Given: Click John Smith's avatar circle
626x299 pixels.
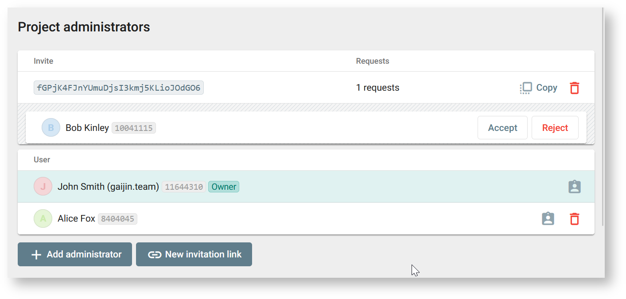Looking at the screenshot, I should click(43, 187).
